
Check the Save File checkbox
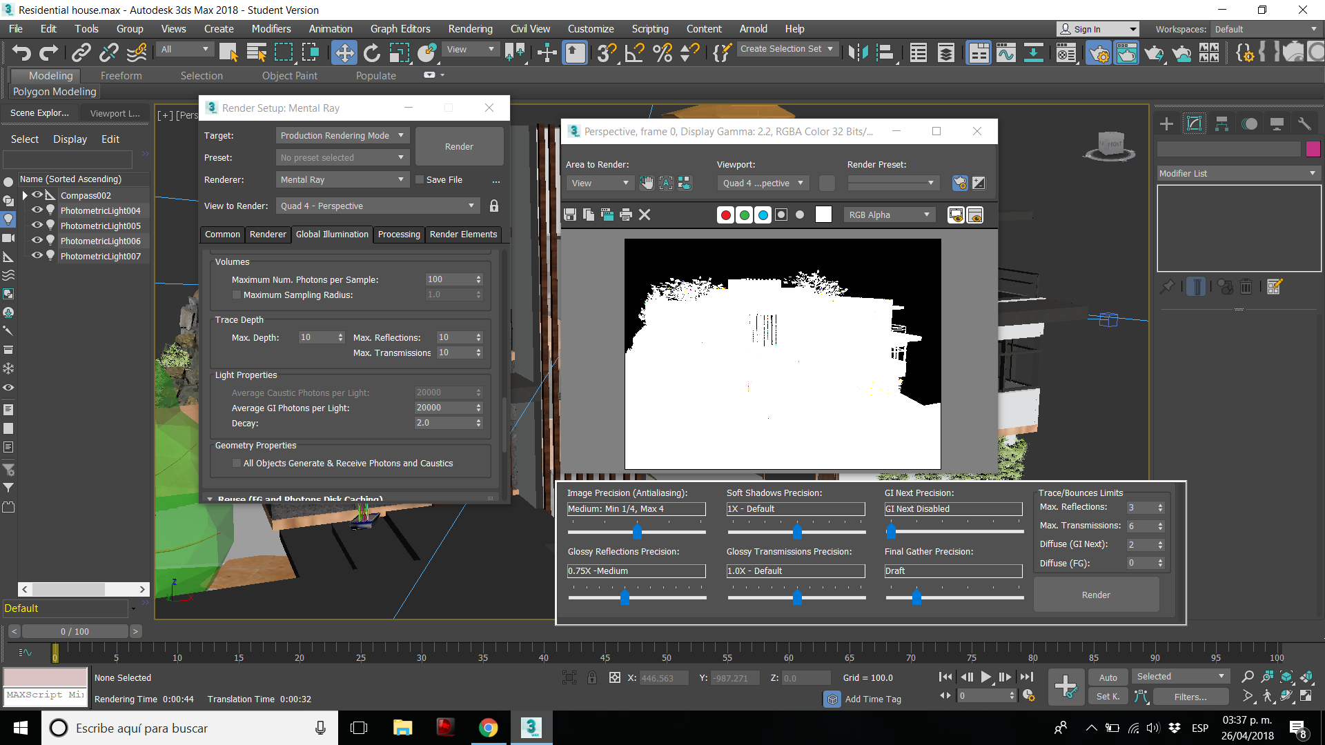tap(419, 180)
